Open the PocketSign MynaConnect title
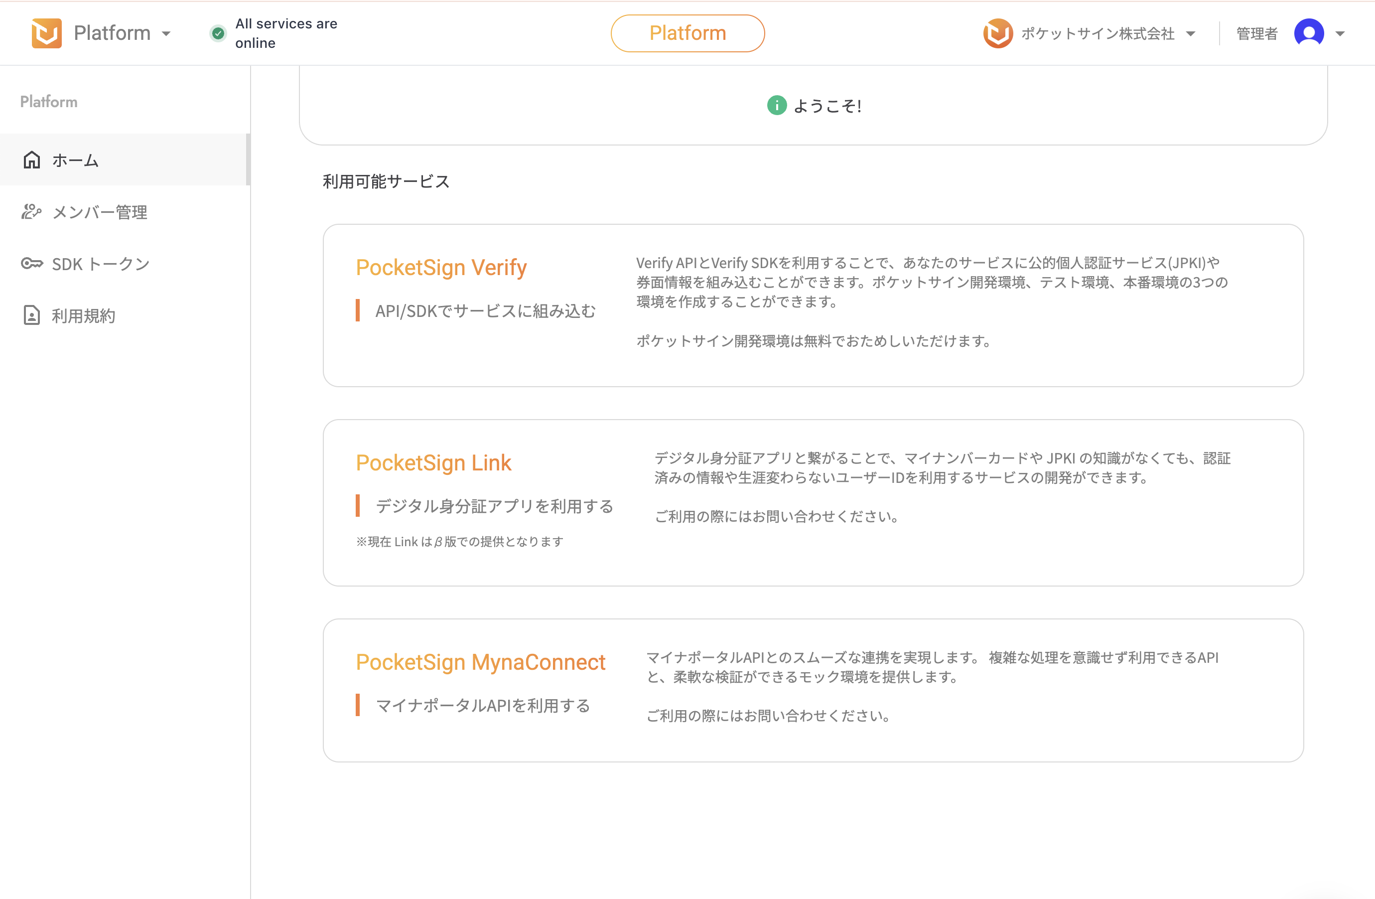 pyautogui.click(x=481, y=662)
